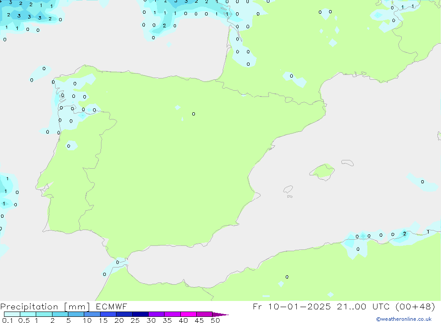Click the weatheronline.co.uk copyright link
Image resolution: width=441 pixels, height=323 pixels.
(x=404, y=319)
